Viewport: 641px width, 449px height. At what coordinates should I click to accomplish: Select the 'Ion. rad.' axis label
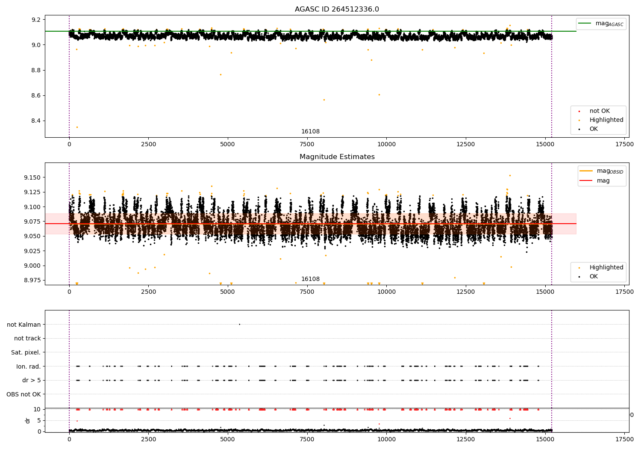[28, 366]
